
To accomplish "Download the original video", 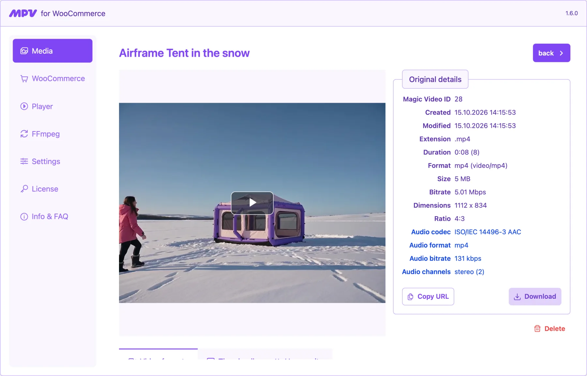I will click(x=535, y=296).
